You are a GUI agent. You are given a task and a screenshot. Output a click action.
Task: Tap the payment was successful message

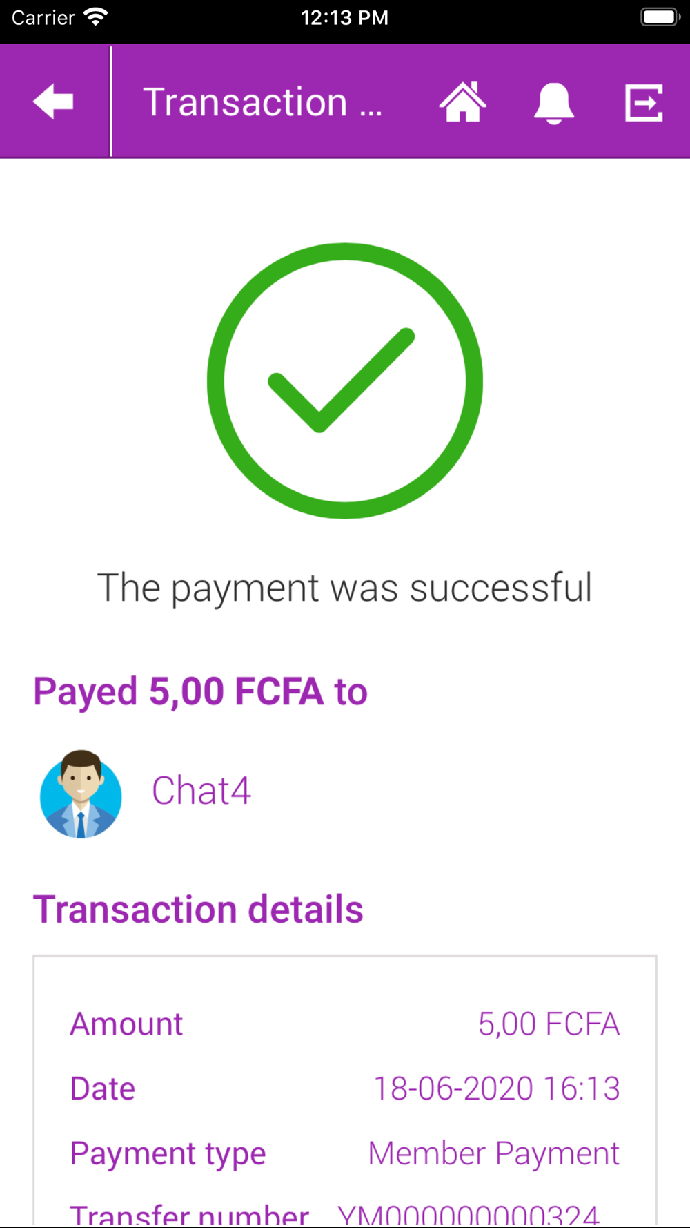coord(344,588)
